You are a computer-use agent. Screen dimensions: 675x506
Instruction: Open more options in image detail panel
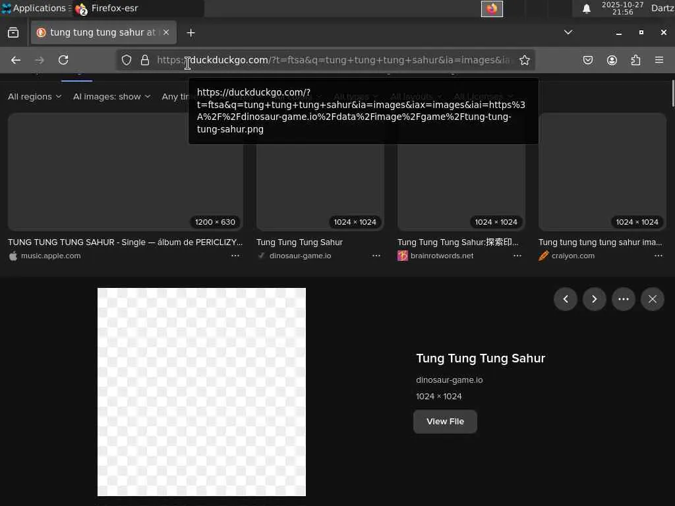pyautogui.click(x=624, y=299)
